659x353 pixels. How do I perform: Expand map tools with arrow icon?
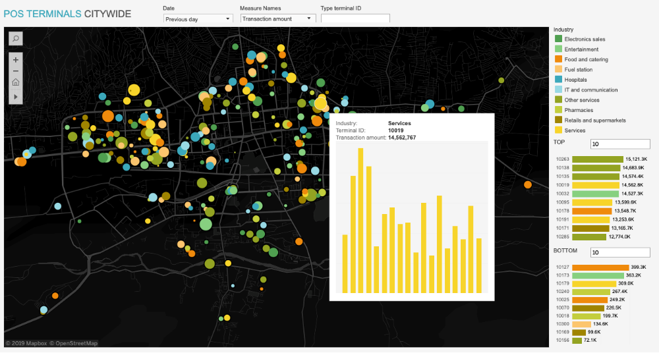click(16, 96)
